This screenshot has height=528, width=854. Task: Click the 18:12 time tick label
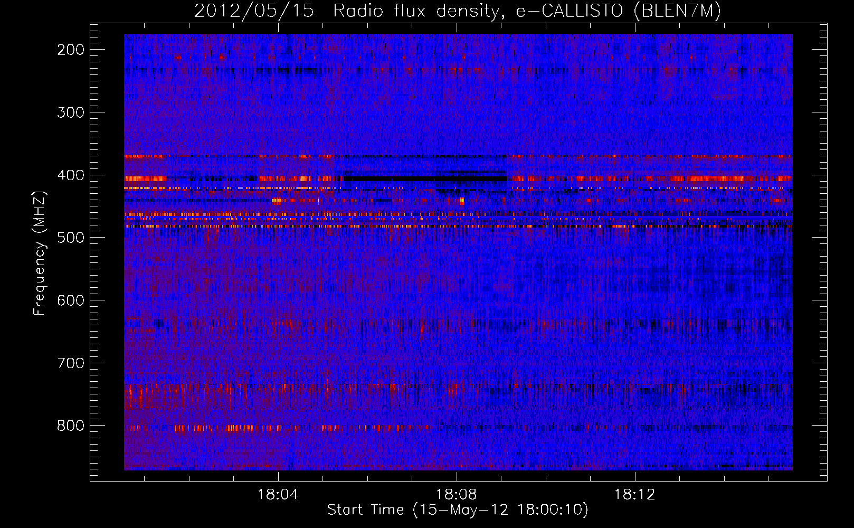[634, 495]
